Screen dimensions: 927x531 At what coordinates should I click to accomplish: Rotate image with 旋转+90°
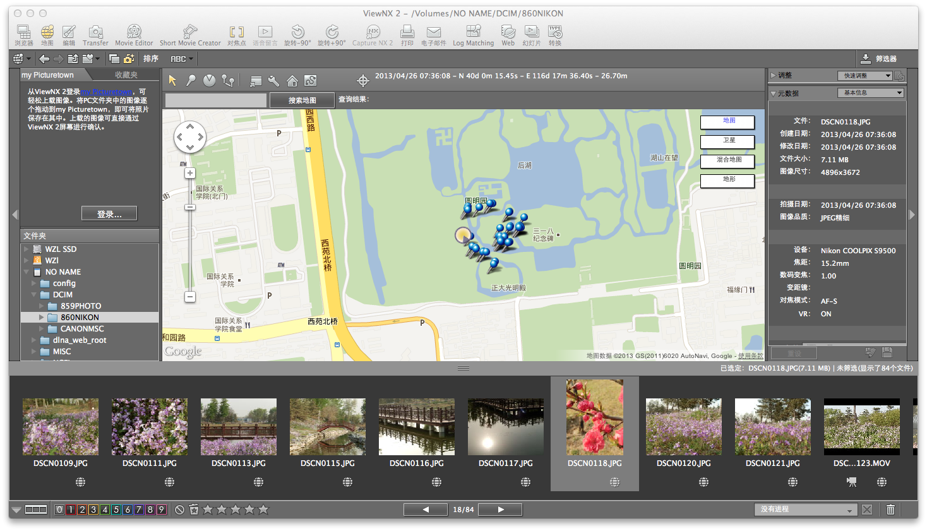pos(332,35)
